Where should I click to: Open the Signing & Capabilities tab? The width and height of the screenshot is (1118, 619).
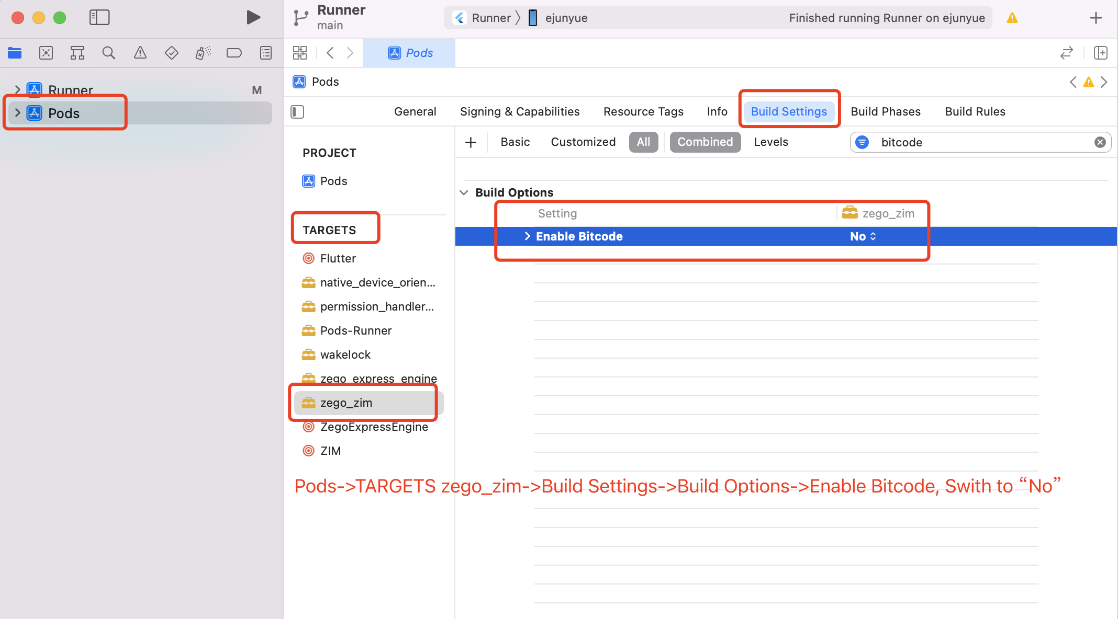[519, 111]
